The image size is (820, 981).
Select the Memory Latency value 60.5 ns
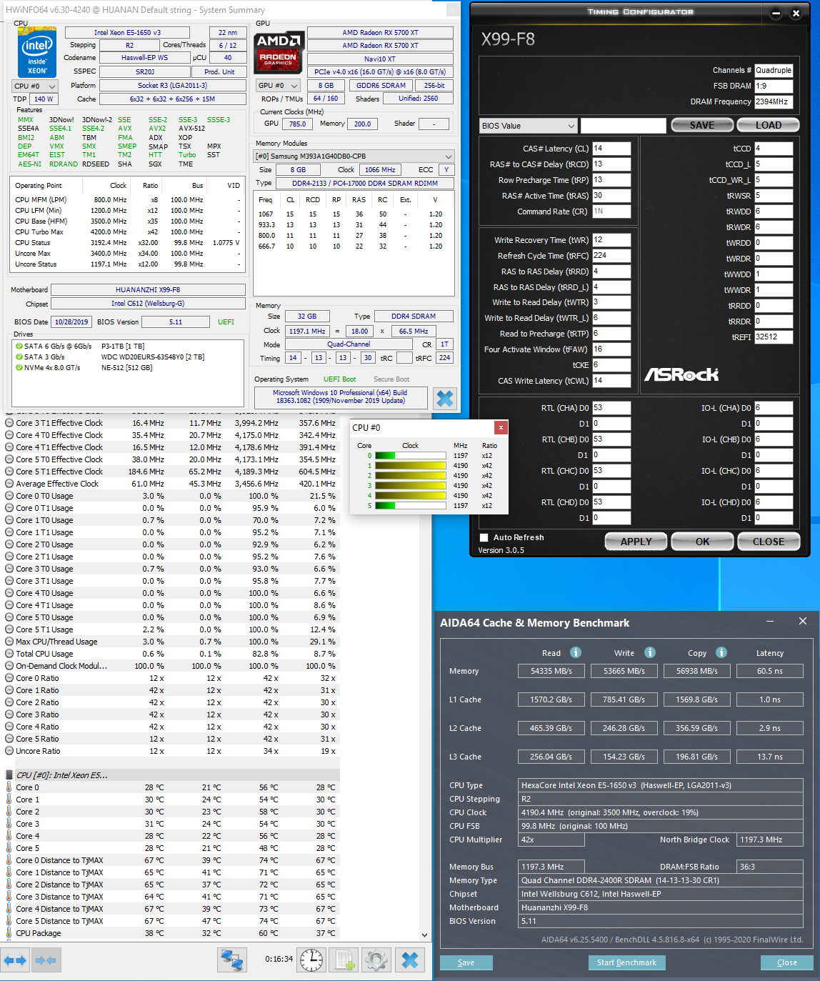[x=770, y=671]
